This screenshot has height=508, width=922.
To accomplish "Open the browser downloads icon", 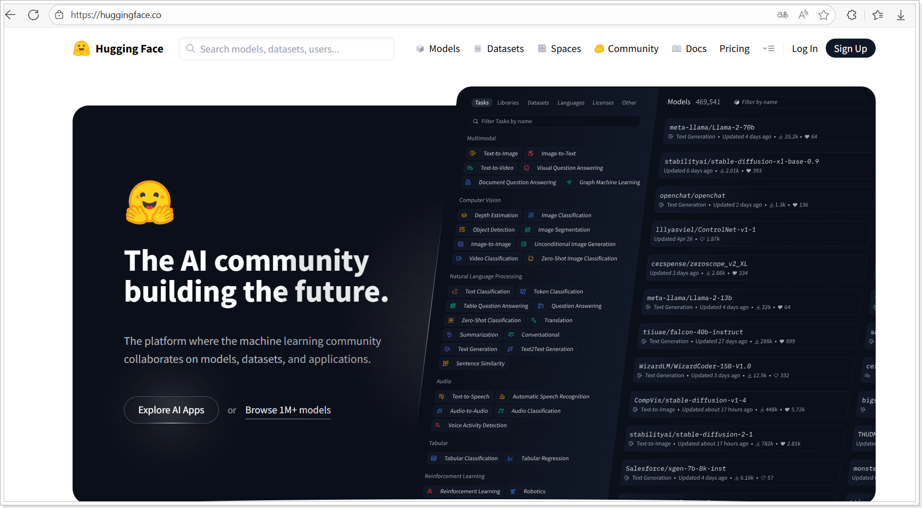I will (901, 15).
